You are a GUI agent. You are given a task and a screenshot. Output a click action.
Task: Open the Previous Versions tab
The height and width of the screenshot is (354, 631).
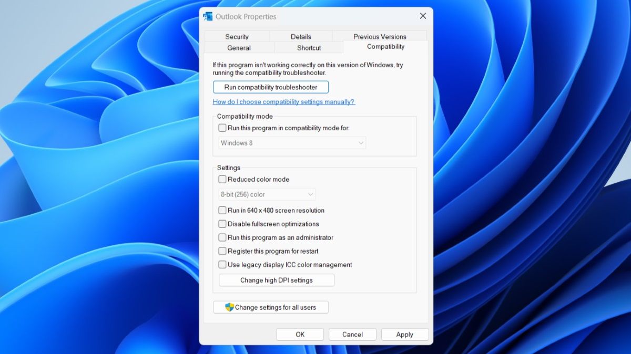380,36
